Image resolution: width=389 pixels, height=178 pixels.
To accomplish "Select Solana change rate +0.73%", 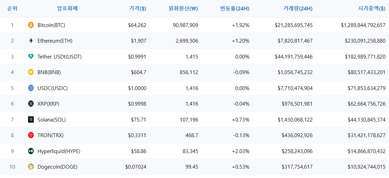I will 241,120.
